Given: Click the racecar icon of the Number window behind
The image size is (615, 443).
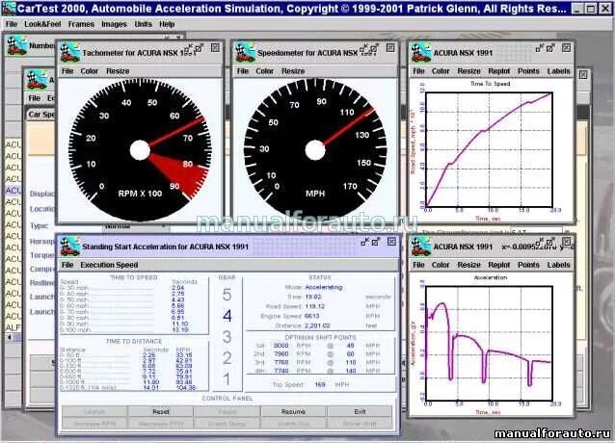Looking at the screenshot, I should pos(17,46).
